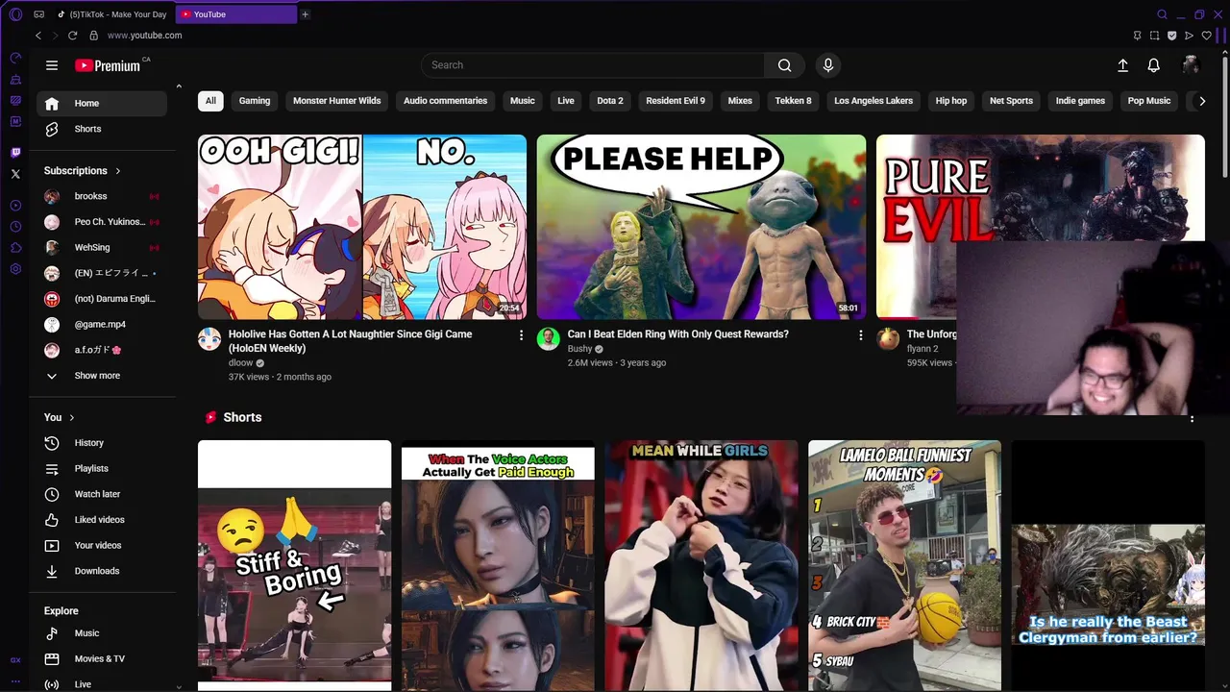Click the pinboard pin icon in address bar
Screen dimensions: 1230x692
click(x=1137, y=36)
